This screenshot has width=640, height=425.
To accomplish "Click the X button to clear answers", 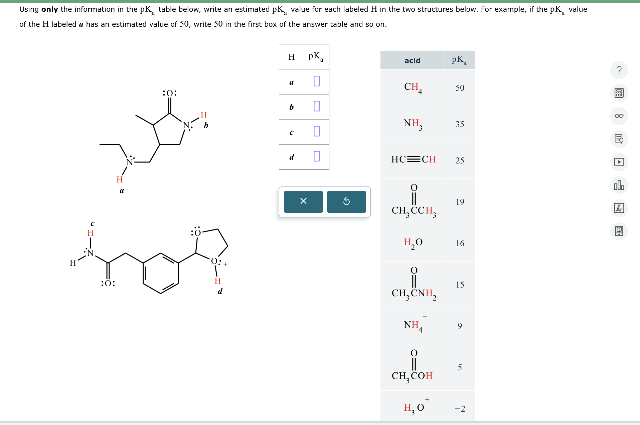I will point(303,201).
